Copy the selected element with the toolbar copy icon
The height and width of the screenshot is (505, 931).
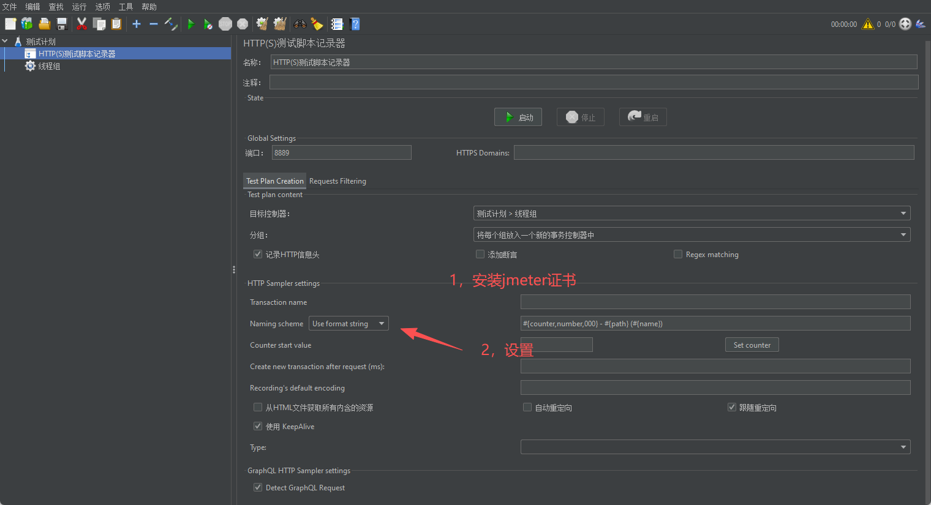tap(99, 24)
